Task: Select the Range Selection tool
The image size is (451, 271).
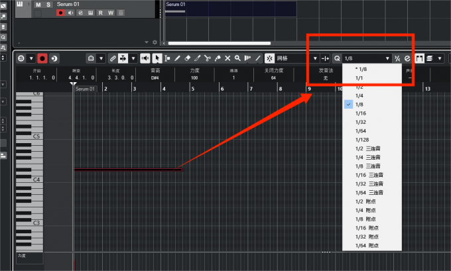Action: click(x=167, y=58)
